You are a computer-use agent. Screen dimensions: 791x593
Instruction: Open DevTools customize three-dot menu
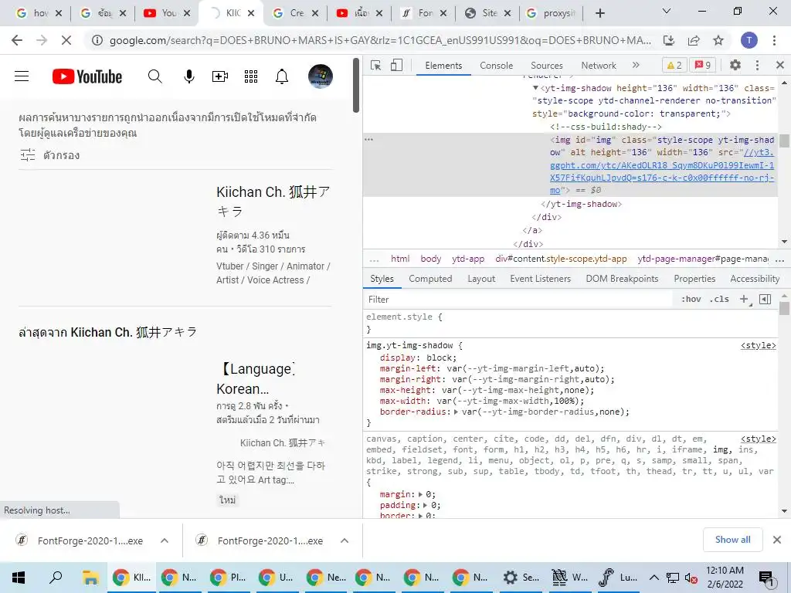pyautogui.click(x=757, y=65)
